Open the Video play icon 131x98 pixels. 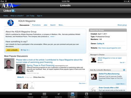(100, 94)
